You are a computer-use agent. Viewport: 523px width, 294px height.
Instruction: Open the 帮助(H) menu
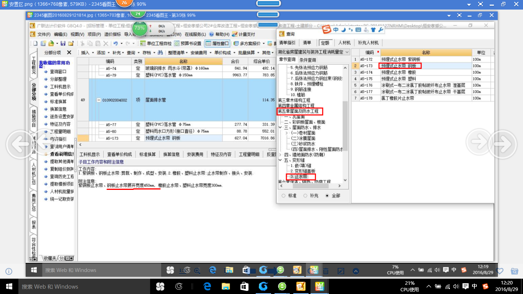220,34
